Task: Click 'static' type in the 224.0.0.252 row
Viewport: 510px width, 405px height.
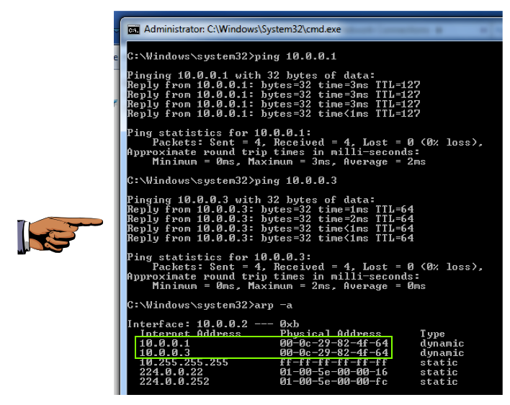Action: pos(439,381)
